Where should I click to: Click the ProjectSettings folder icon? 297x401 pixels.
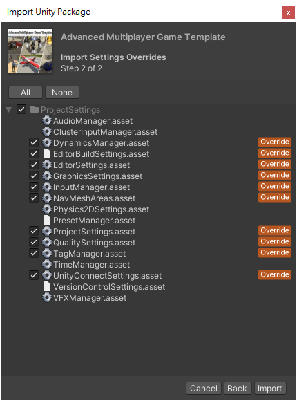tap(35, 109)
